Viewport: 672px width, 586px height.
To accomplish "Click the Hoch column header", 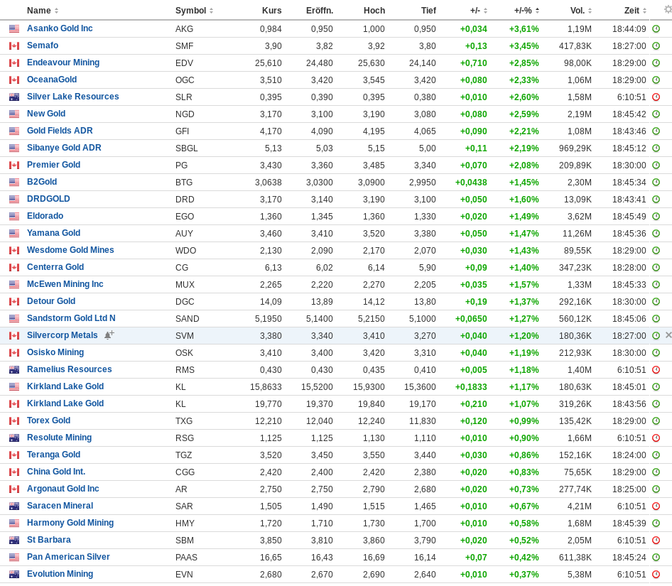I will click(x=374, y=10).
